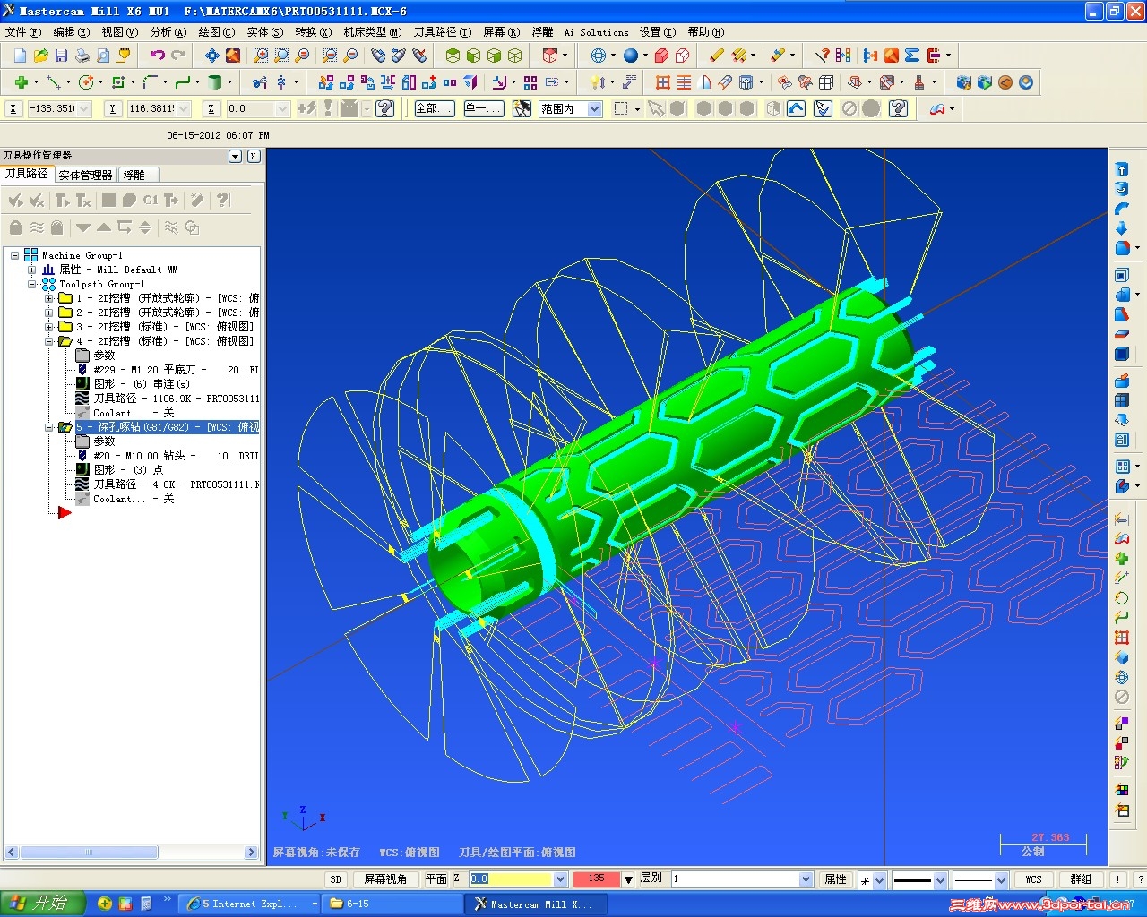Open the 文件(F) menu
This screenshot has width=1147, height=917.
coord(23,32)
